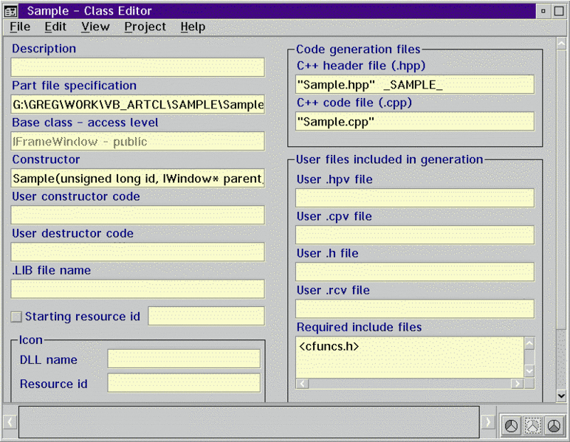Switch to editor icon with top-left wedge shaded
Viewport: 570px width, 442px height.
512,425
